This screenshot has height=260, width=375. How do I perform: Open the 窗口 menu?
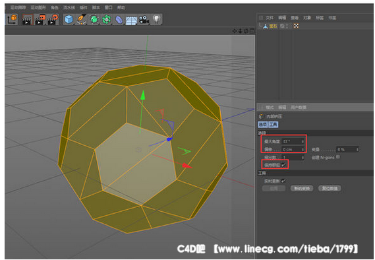pyautogui.click(x=108, y=8)
